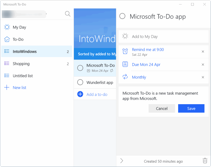The width and height of the screenshot is (211, 167).
Task: Select the IntoWindows list
Action: click(x=36, y=51)
